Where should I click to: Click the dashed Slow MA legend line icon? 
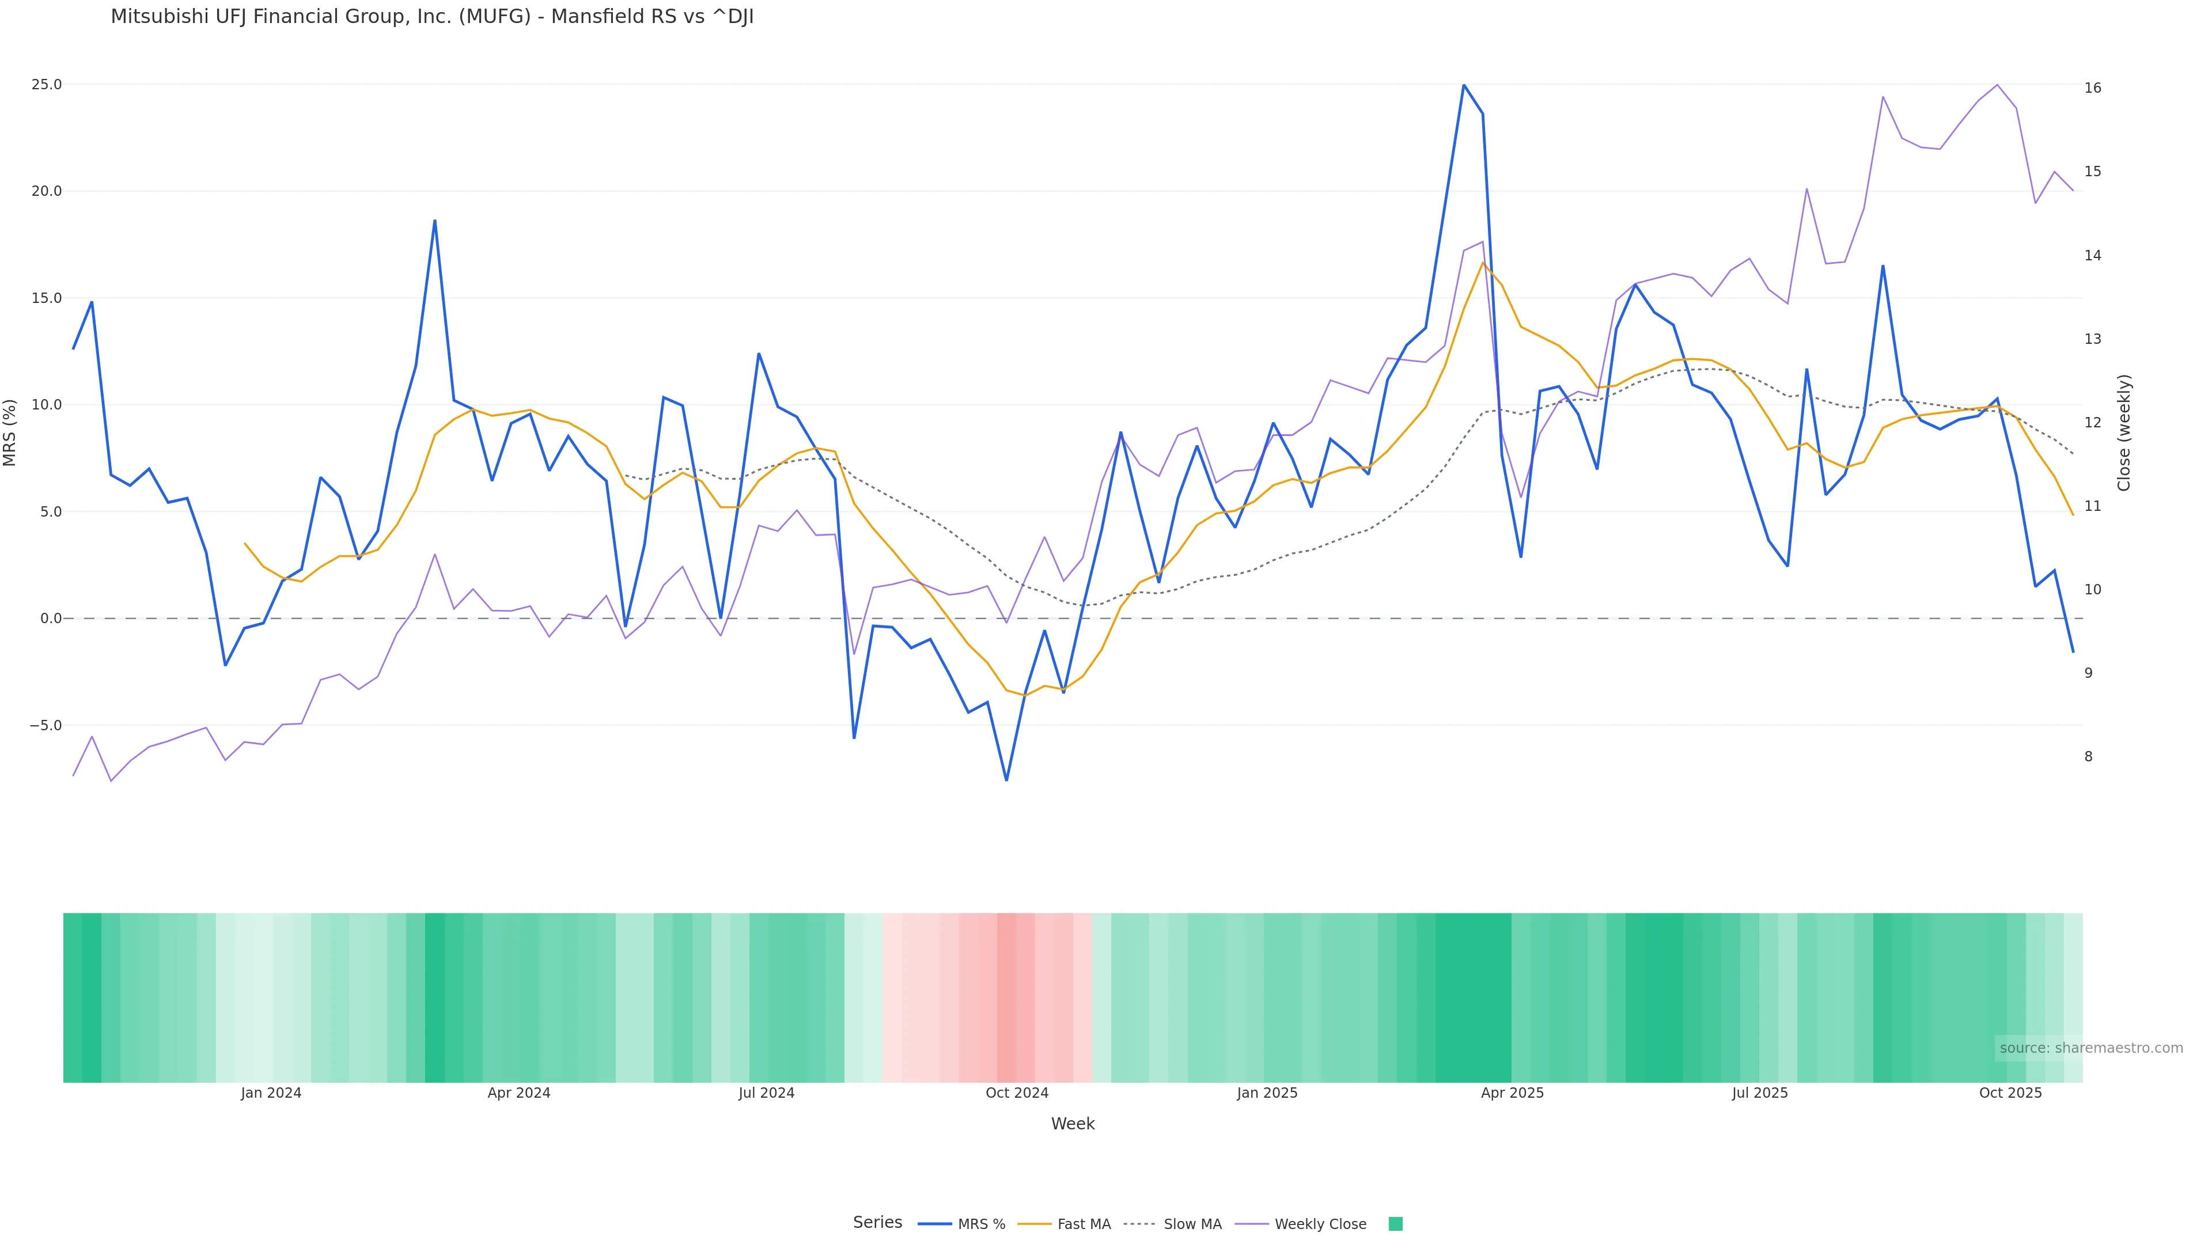coord(1139,1224)
